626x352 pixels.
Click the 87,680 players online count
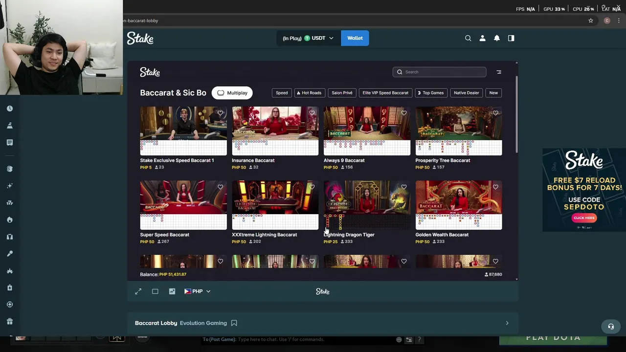pos(493,274)
